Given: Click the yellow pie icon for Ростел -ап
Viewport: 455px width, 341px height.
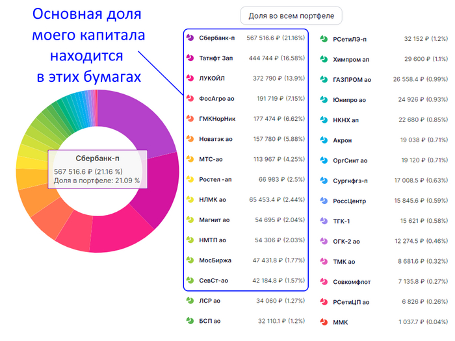Looking at the screenshot, I should click(190, 179).
